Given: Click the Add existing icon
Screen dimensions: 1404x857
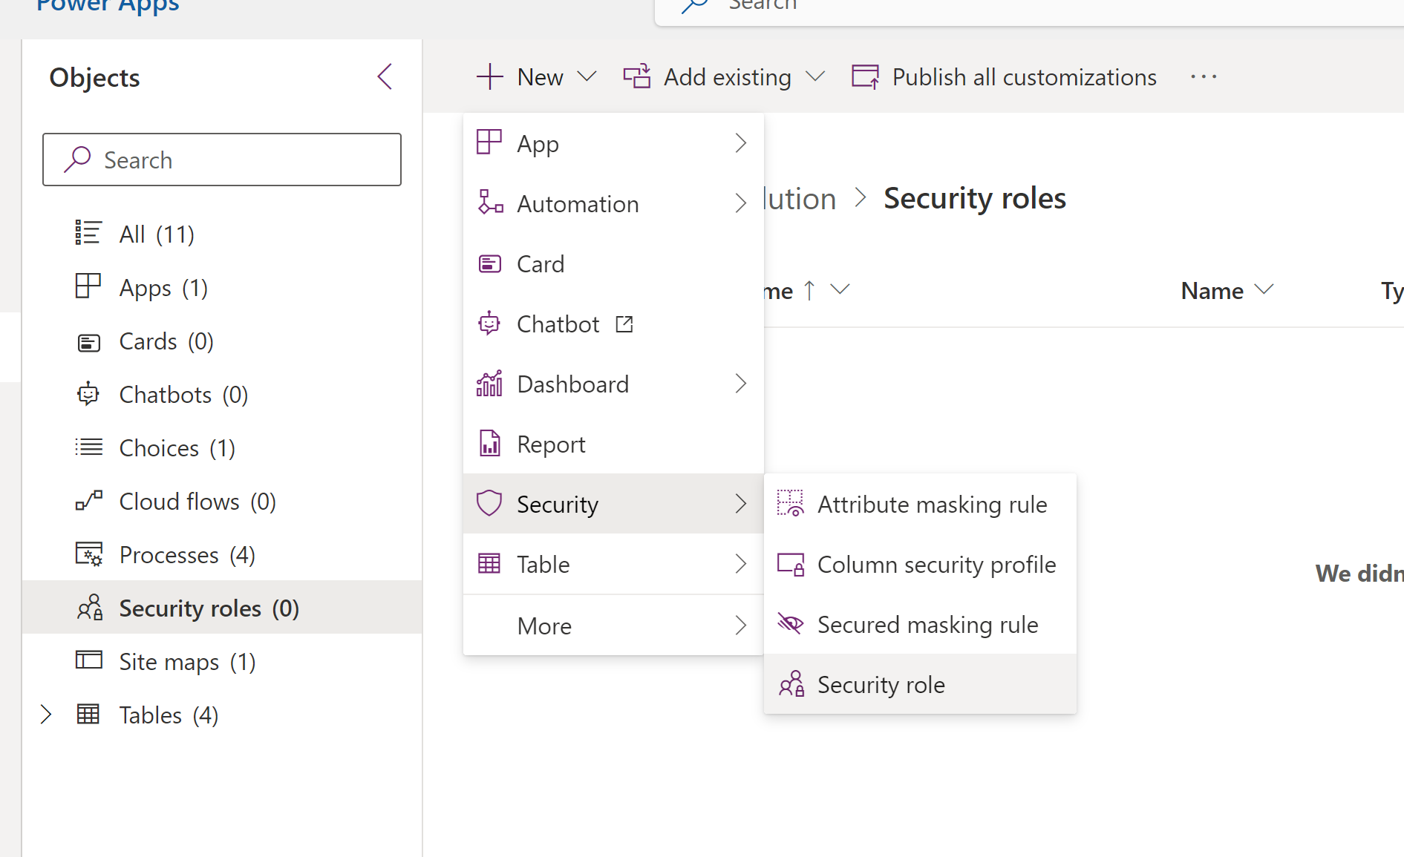Looking at the screenshot, I should pyautogui.click(x=637, y=76).
